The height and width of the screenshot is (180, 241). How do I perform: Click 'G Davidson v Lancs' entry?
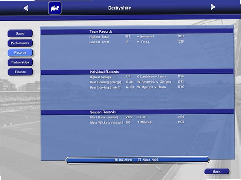[152, 77]
